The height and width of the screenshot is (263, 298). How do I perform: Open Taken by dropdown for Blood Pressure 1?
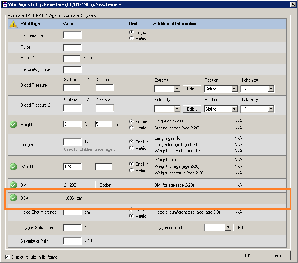(x=271, y=89)
